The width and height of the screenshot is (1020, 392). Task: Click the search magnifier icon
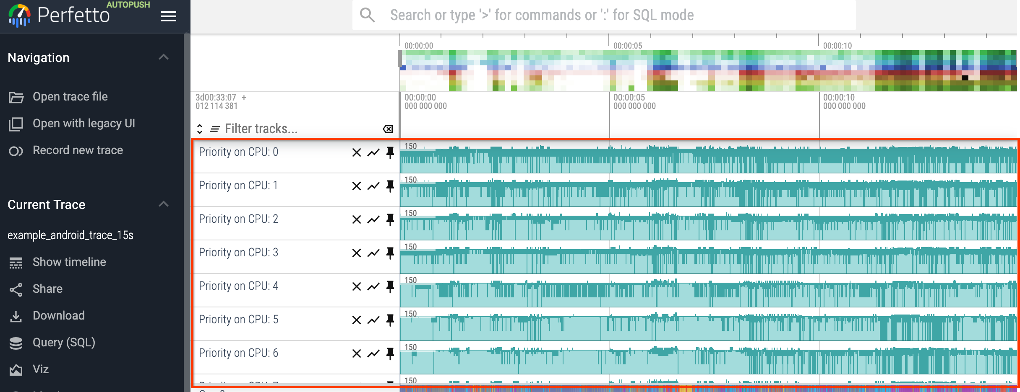367,15
